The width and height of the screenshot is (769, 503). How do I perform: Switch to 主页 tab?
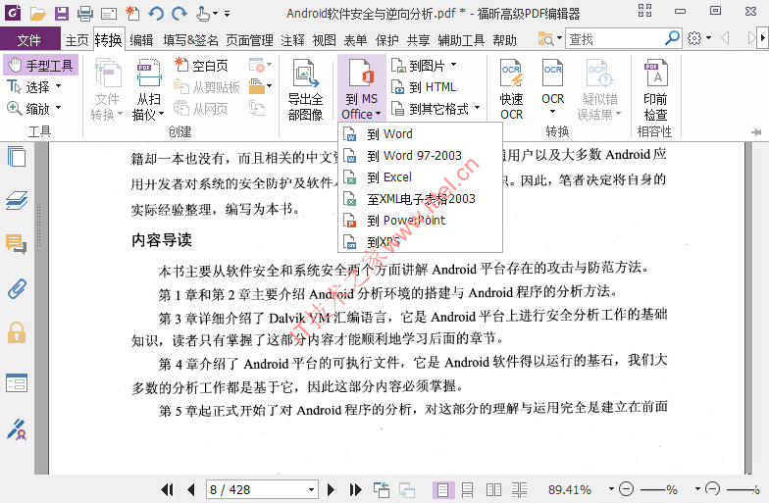tap(77, 39)
